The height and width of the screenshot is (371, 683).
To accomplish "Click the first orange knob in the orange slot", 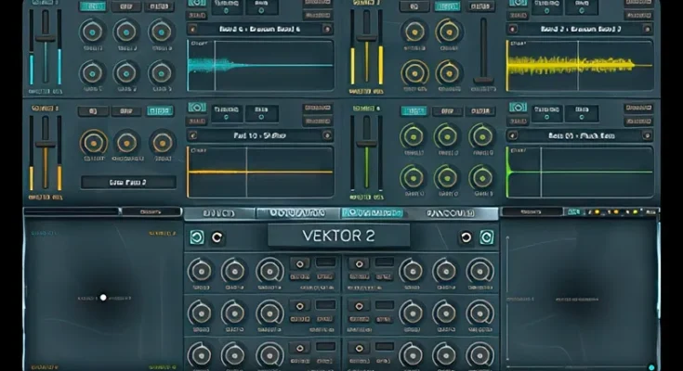I will pyautogui.click(x=93, y=143).
